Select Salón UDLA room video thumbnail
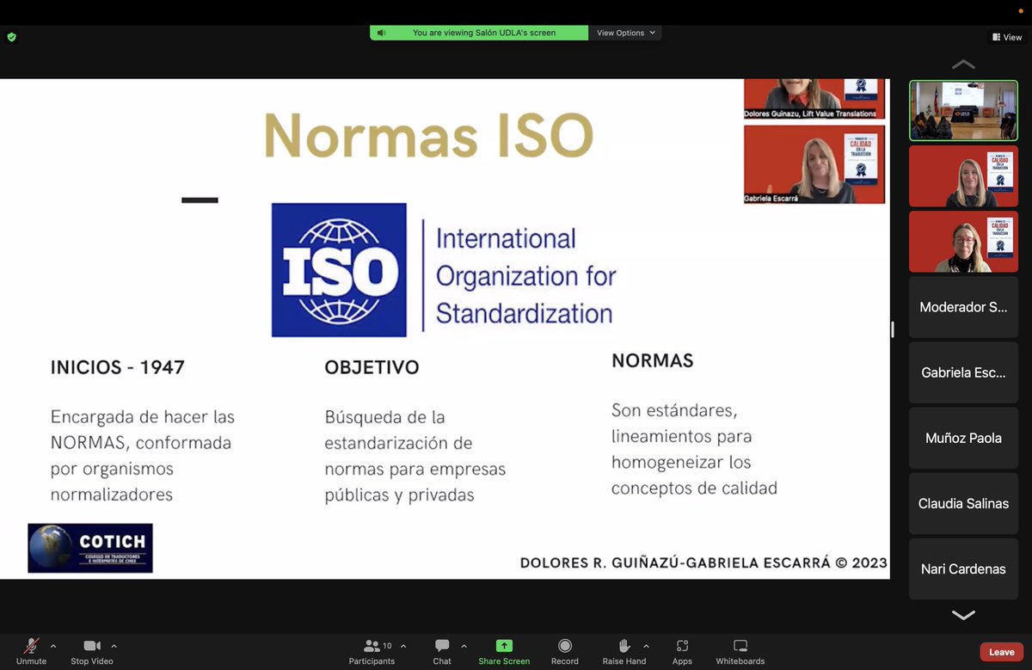Screen dimensions: 1032x670 tap(963, 111)
